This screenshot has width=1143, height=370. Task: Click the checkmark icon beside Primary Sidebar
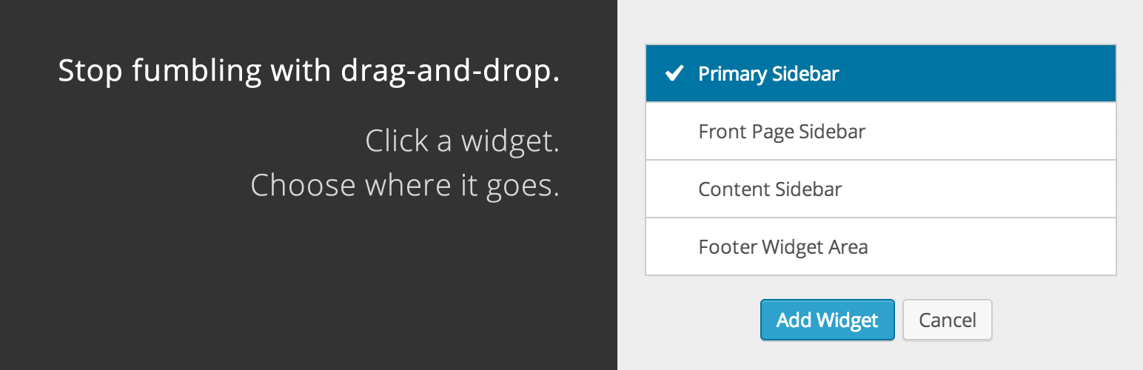pyautogui.click(x=673, y=74)
